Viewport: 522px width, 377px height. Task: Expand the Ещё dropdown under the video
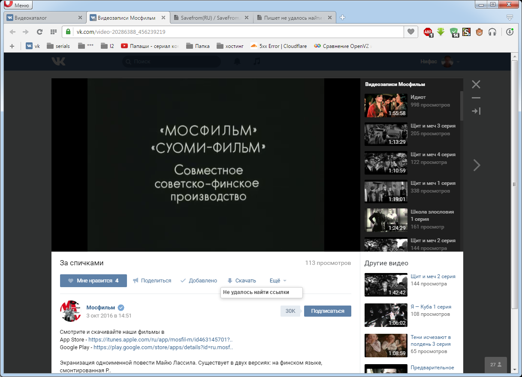click(x=278, y=281)
